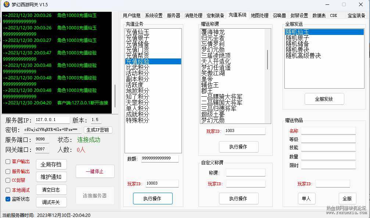Image resolution: width=370 pixels, height=218 pixels.
Task: Select 覆海神龙 title in 赠送称谓
Action: coord(233,32)
